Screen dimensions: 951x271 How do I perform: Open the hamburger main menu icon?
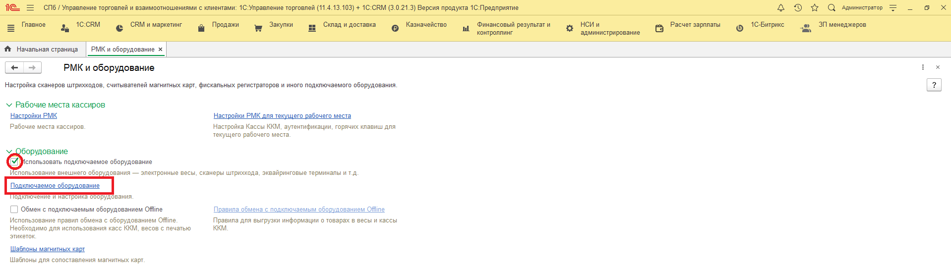pyautogui.click(x=30, y=8)
